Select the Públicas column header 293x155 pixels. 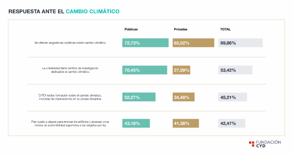(x=131, y=29)
